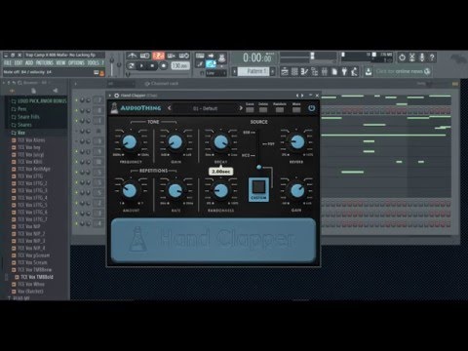Click the question mark help icon
The image size is (468, 351).
pos(432,58)
